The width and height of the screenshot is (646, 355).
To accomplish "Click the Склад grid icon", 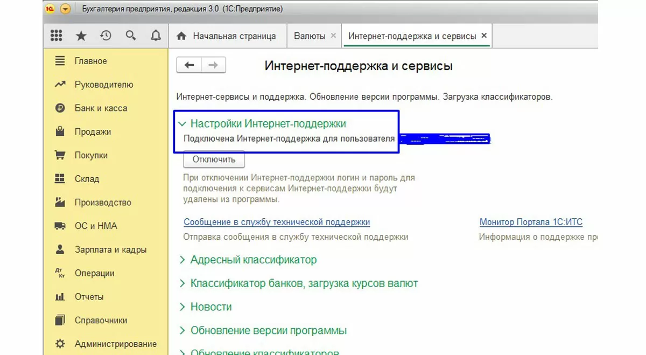I will pos(60,179).
